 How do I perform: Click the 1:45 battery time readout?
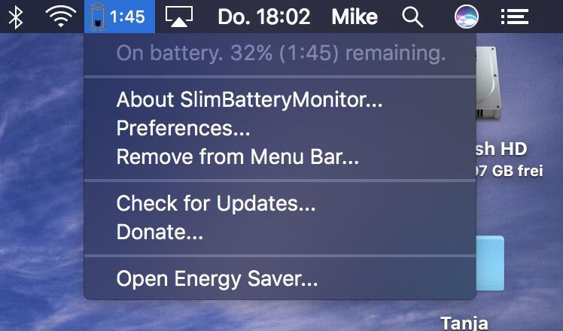pos(127,17)
